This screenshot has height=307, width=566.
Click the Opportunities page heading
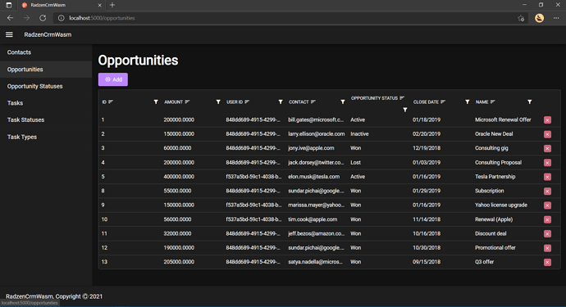point(138,61)
